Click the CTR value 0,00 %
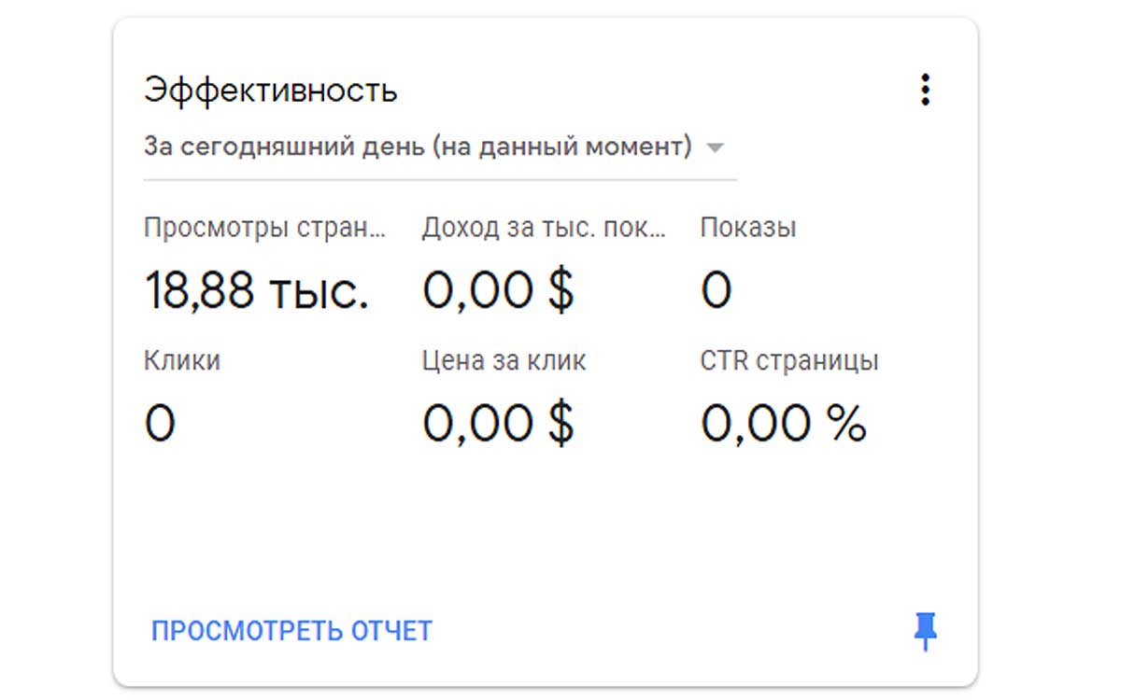This screenshot has height=700, width=1121. coord(784,425)
